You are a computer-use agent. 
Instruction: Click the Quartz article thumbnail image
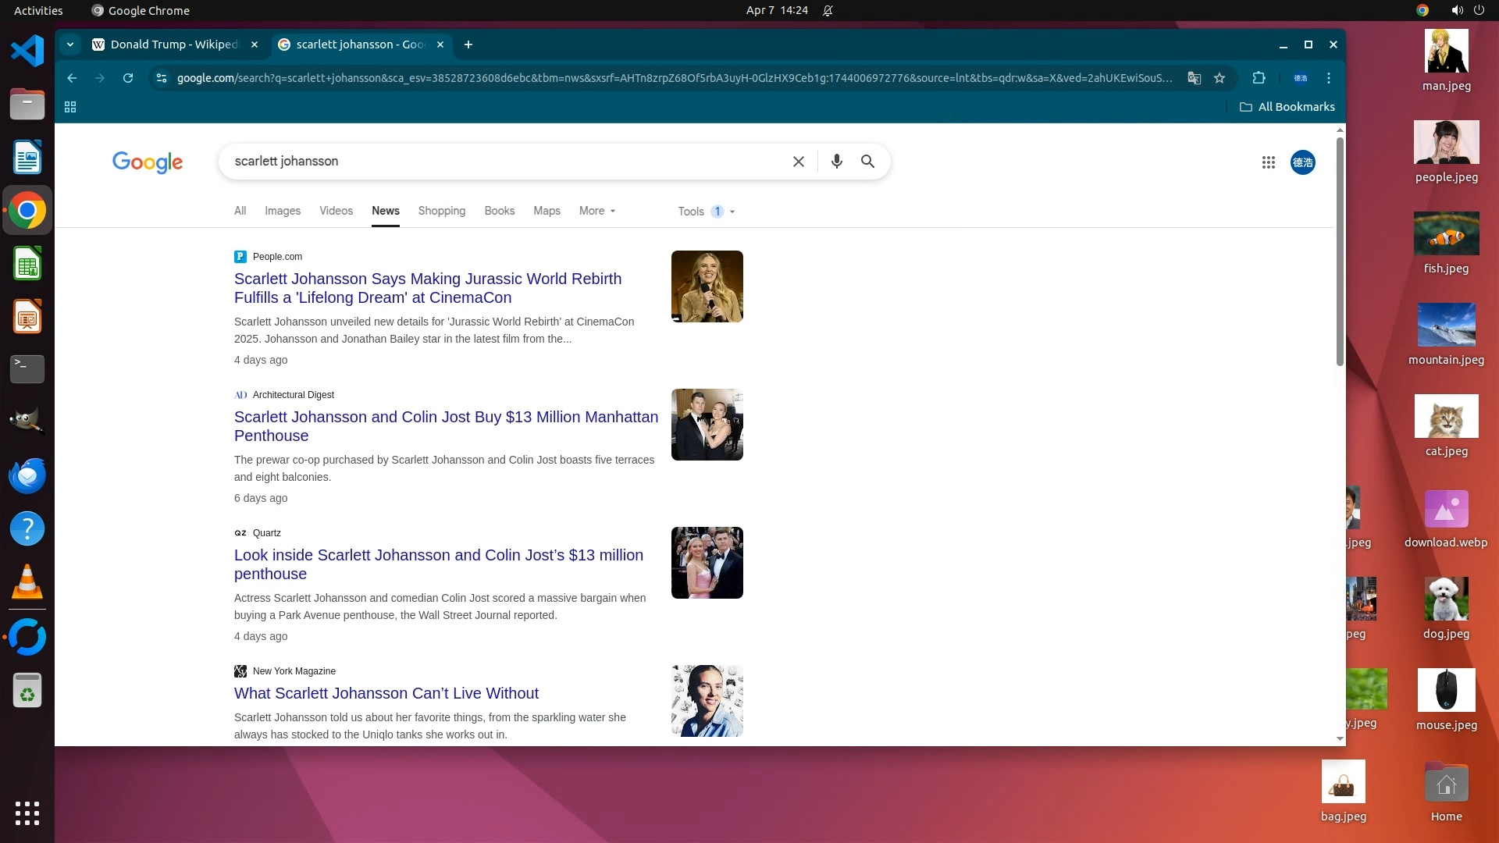pyautogui.click(x=707, y=563)
